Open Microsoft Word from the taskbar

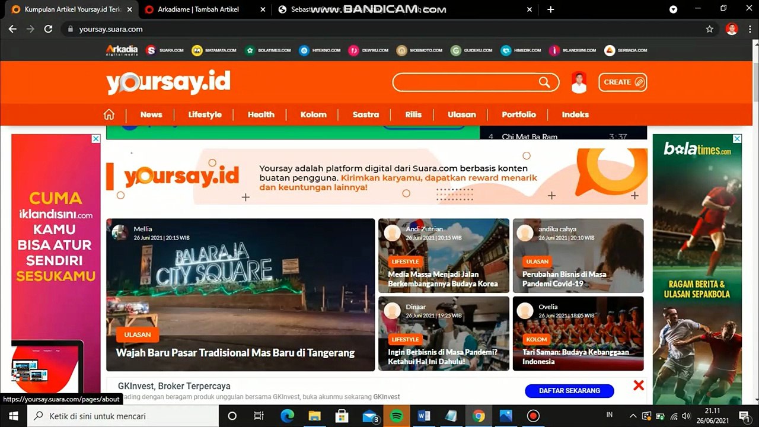[423, 416]
